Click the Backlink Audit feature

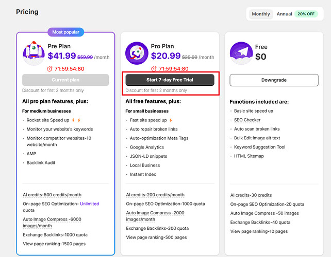42,162
